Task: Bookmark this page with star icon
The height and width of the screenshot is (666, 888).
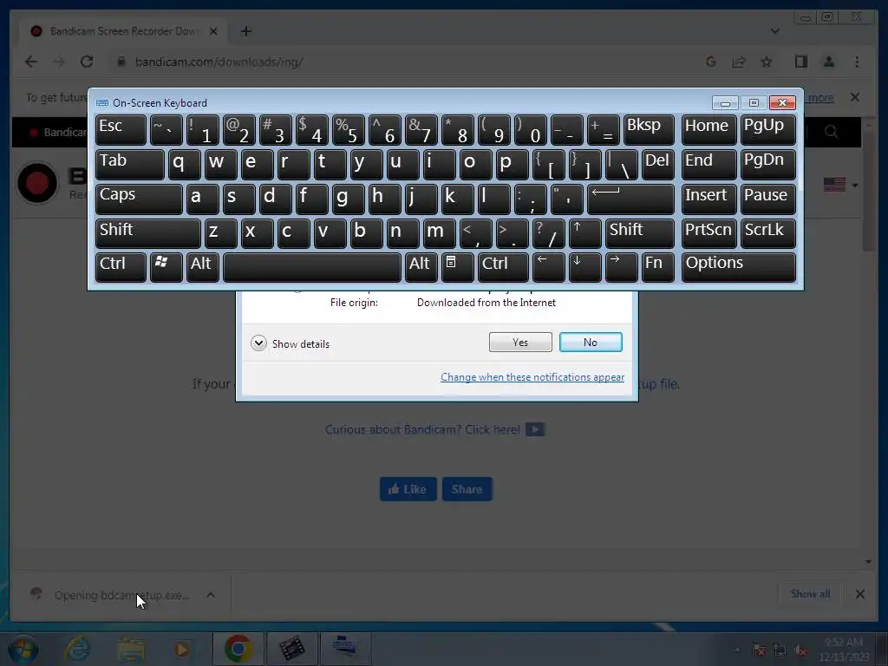Action: pos(767,62)
